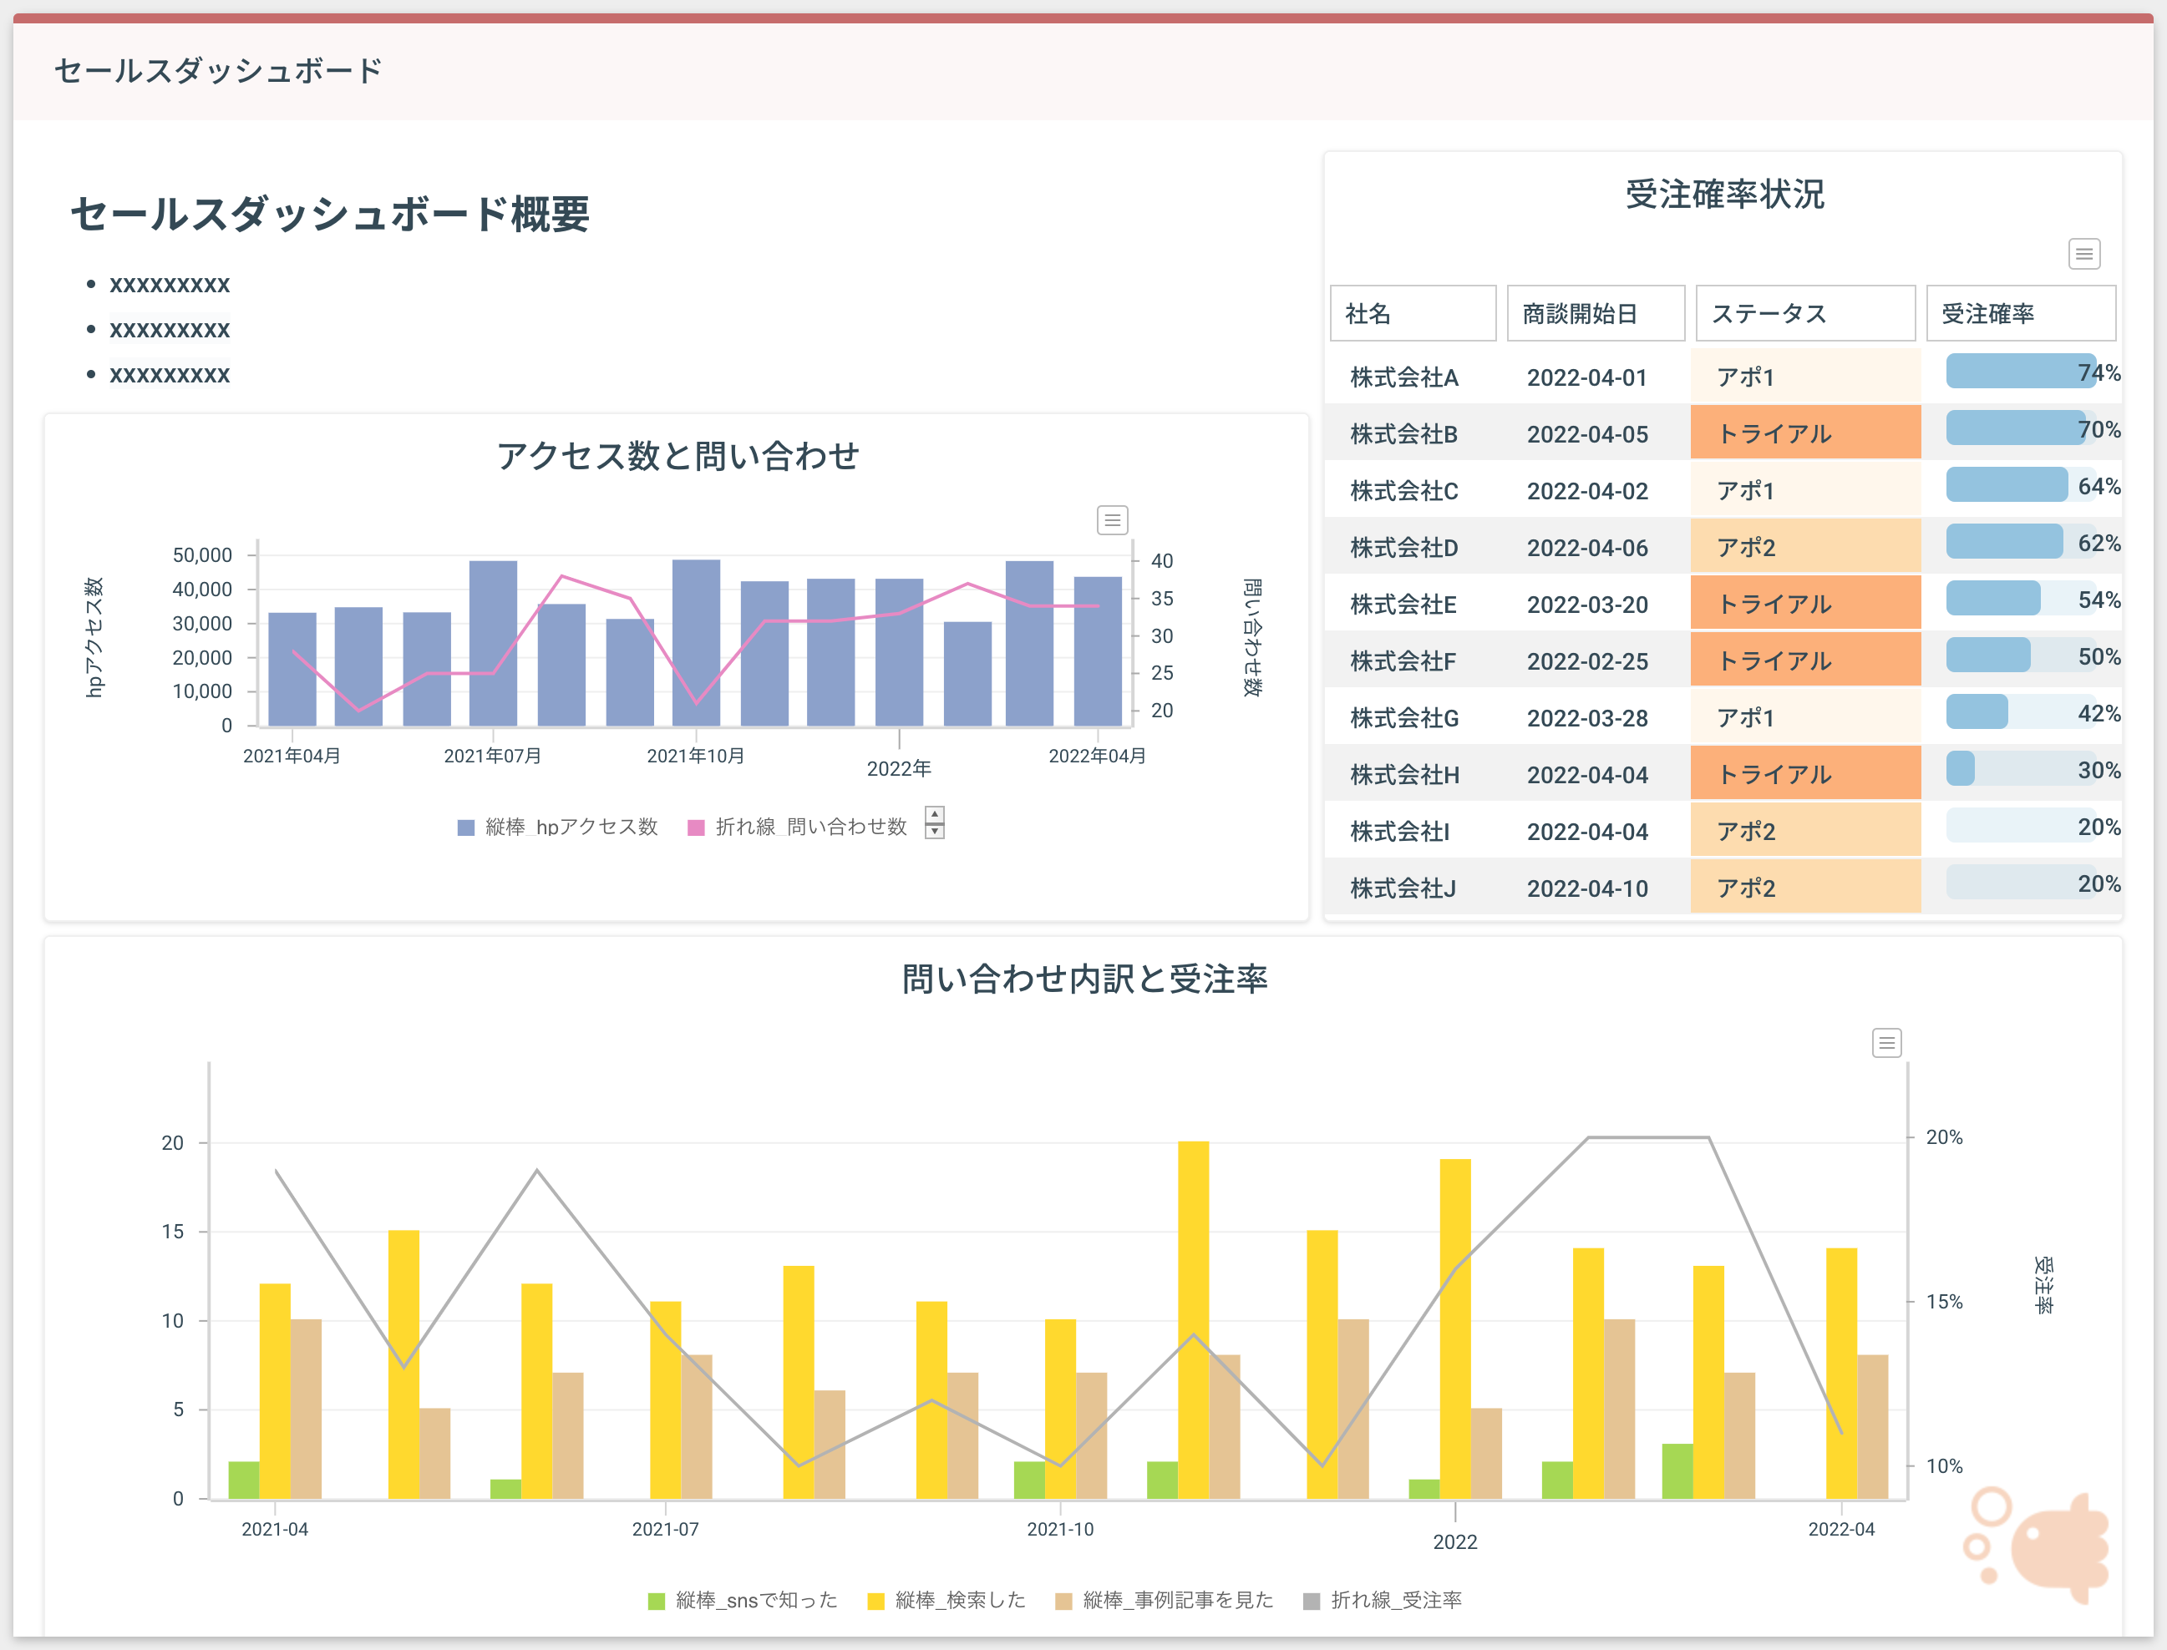Open the context menu icon on 受注確率状況 table
This screenshot has width=2167, height=1650.
tap(2083, 253)
